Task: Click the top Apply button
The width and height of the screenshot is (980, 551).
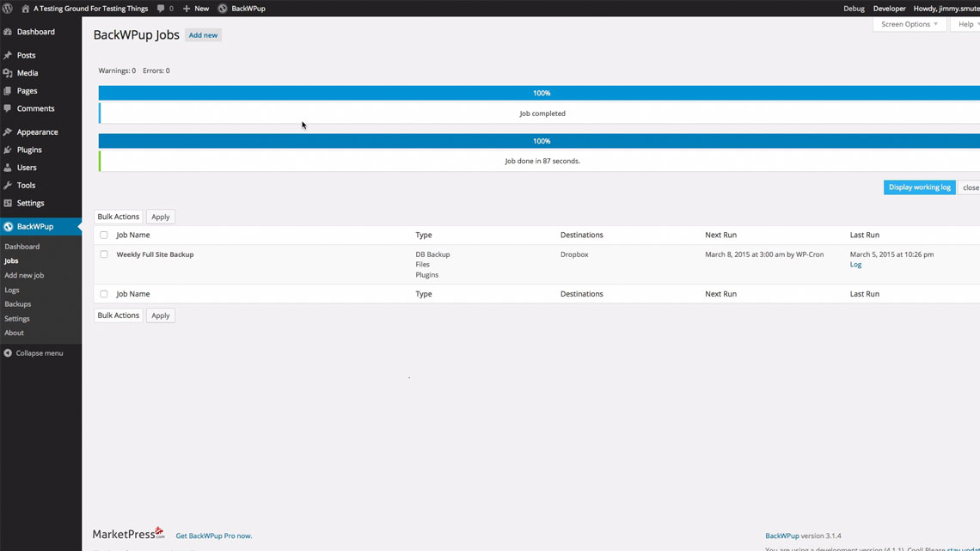Action: [161, 217]
